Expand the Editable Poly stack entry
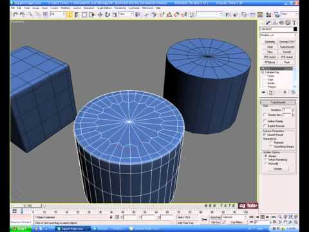This screenshot has height=232, width=309. [263, 72]
